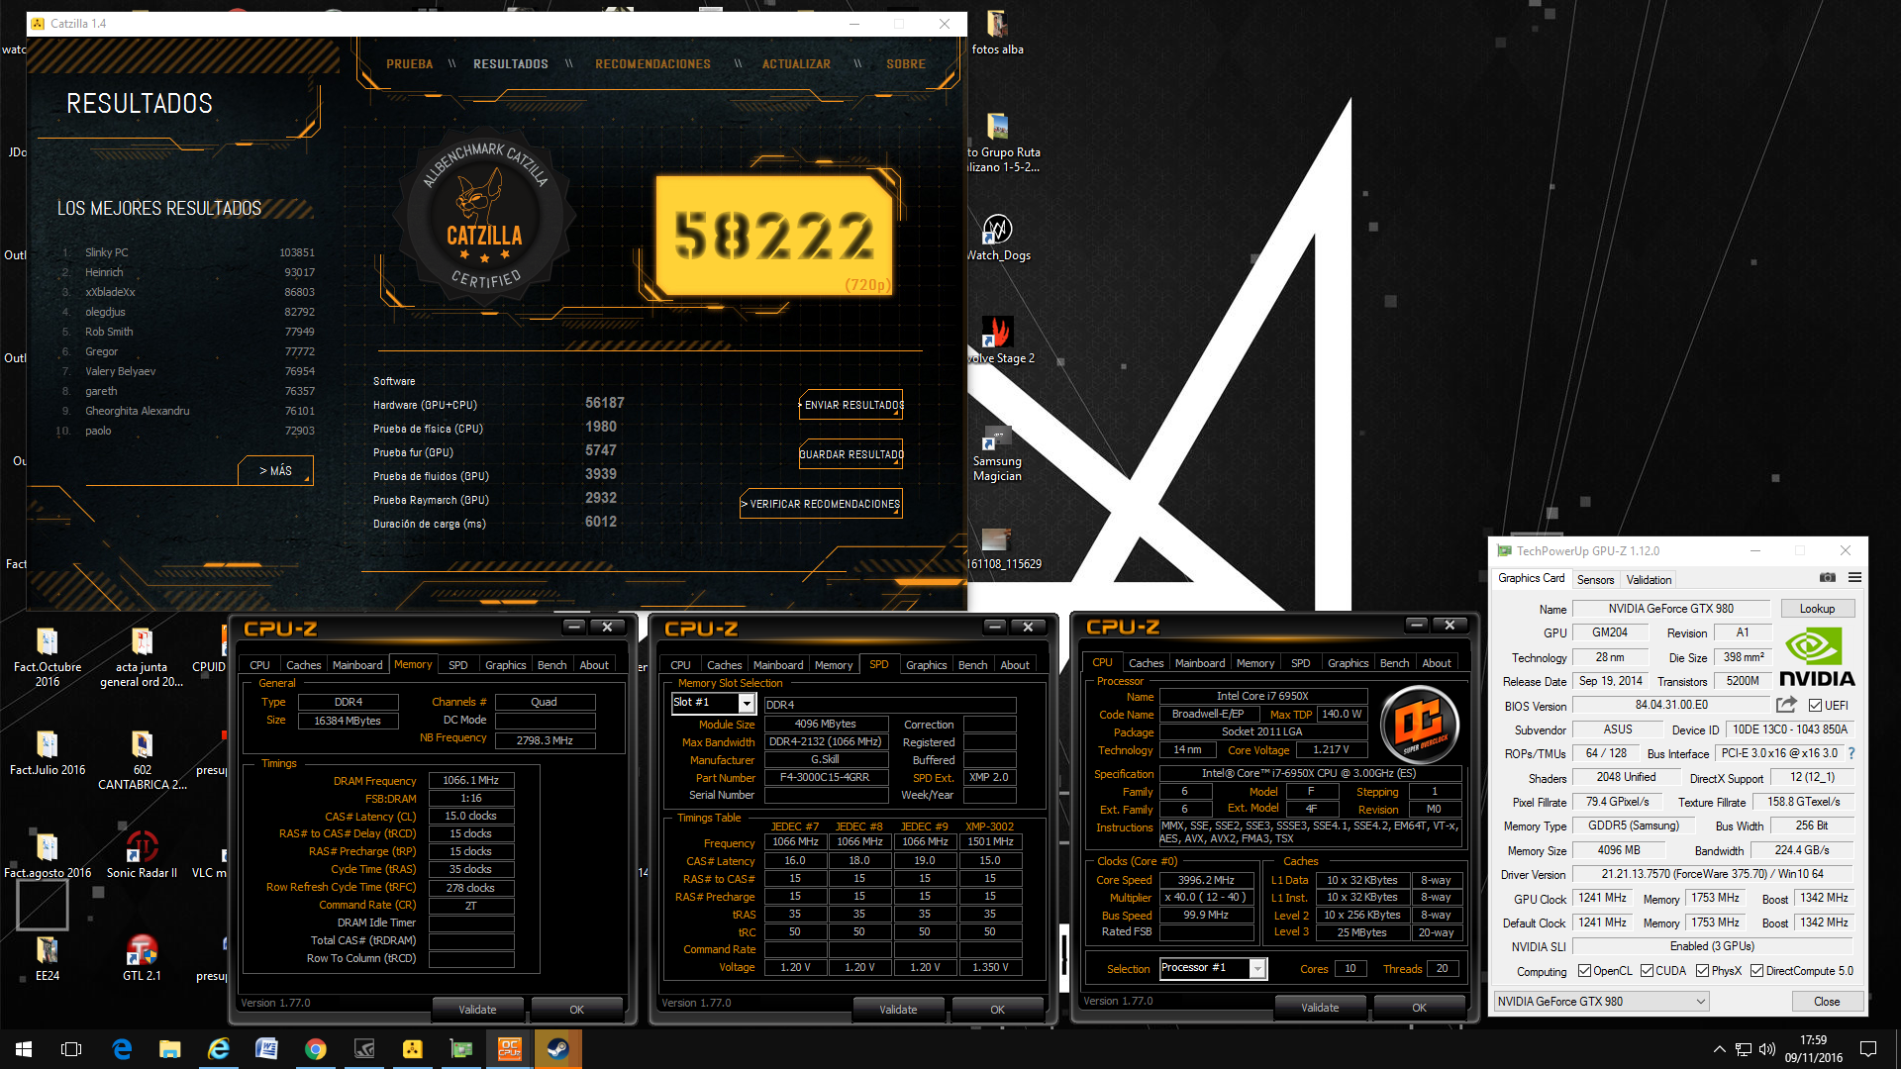Open Mainboard tab in CPU-Z SPD window
1901x1069 pixels.
click(778, 665)
